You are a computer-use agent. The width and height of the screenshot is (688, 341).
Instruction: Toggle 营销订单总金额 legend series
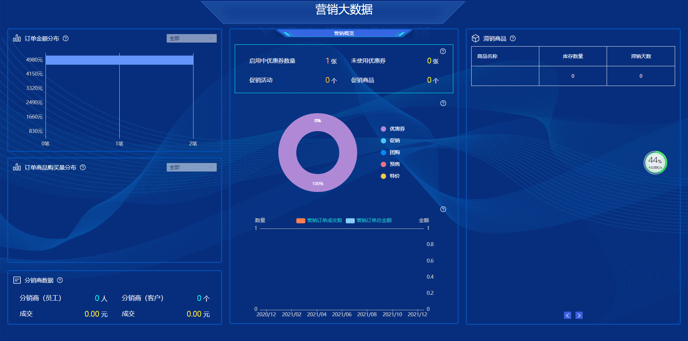(x=369, y=221)
